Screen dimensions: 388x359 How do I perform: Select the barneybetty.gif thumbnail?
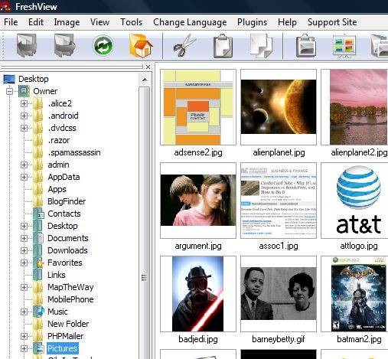pos(279,294)
